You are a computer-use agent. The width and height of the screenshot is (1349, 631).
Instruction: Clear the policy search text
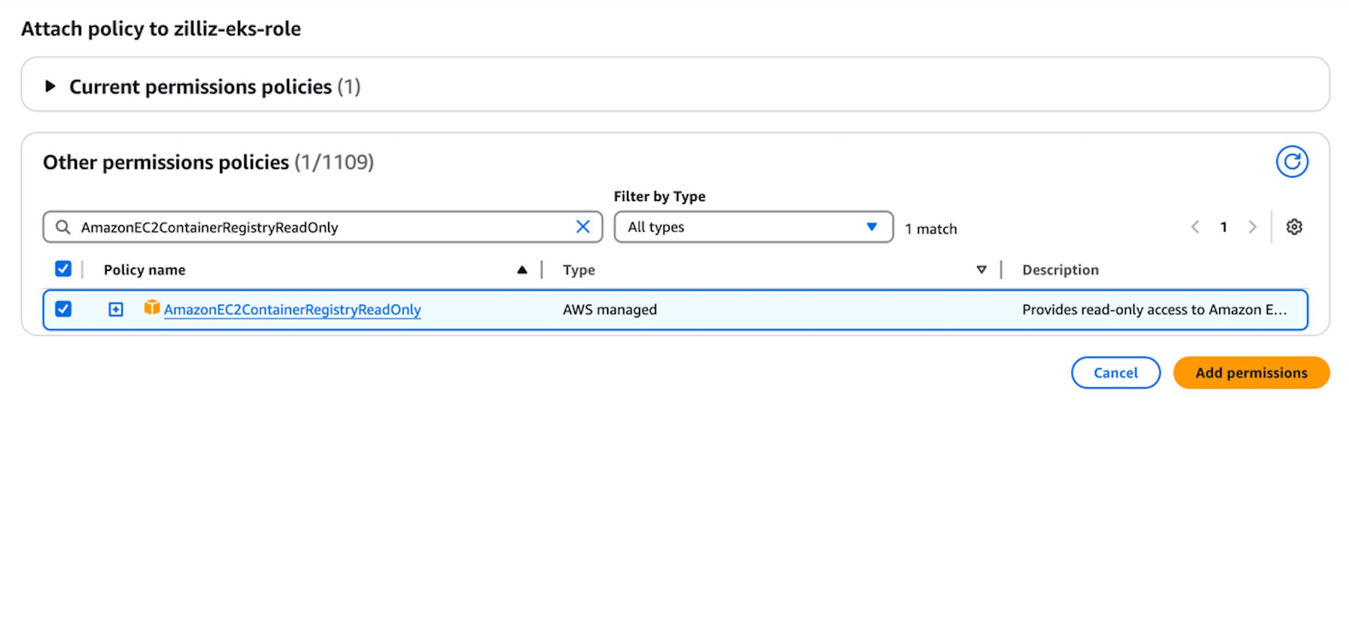583,227
